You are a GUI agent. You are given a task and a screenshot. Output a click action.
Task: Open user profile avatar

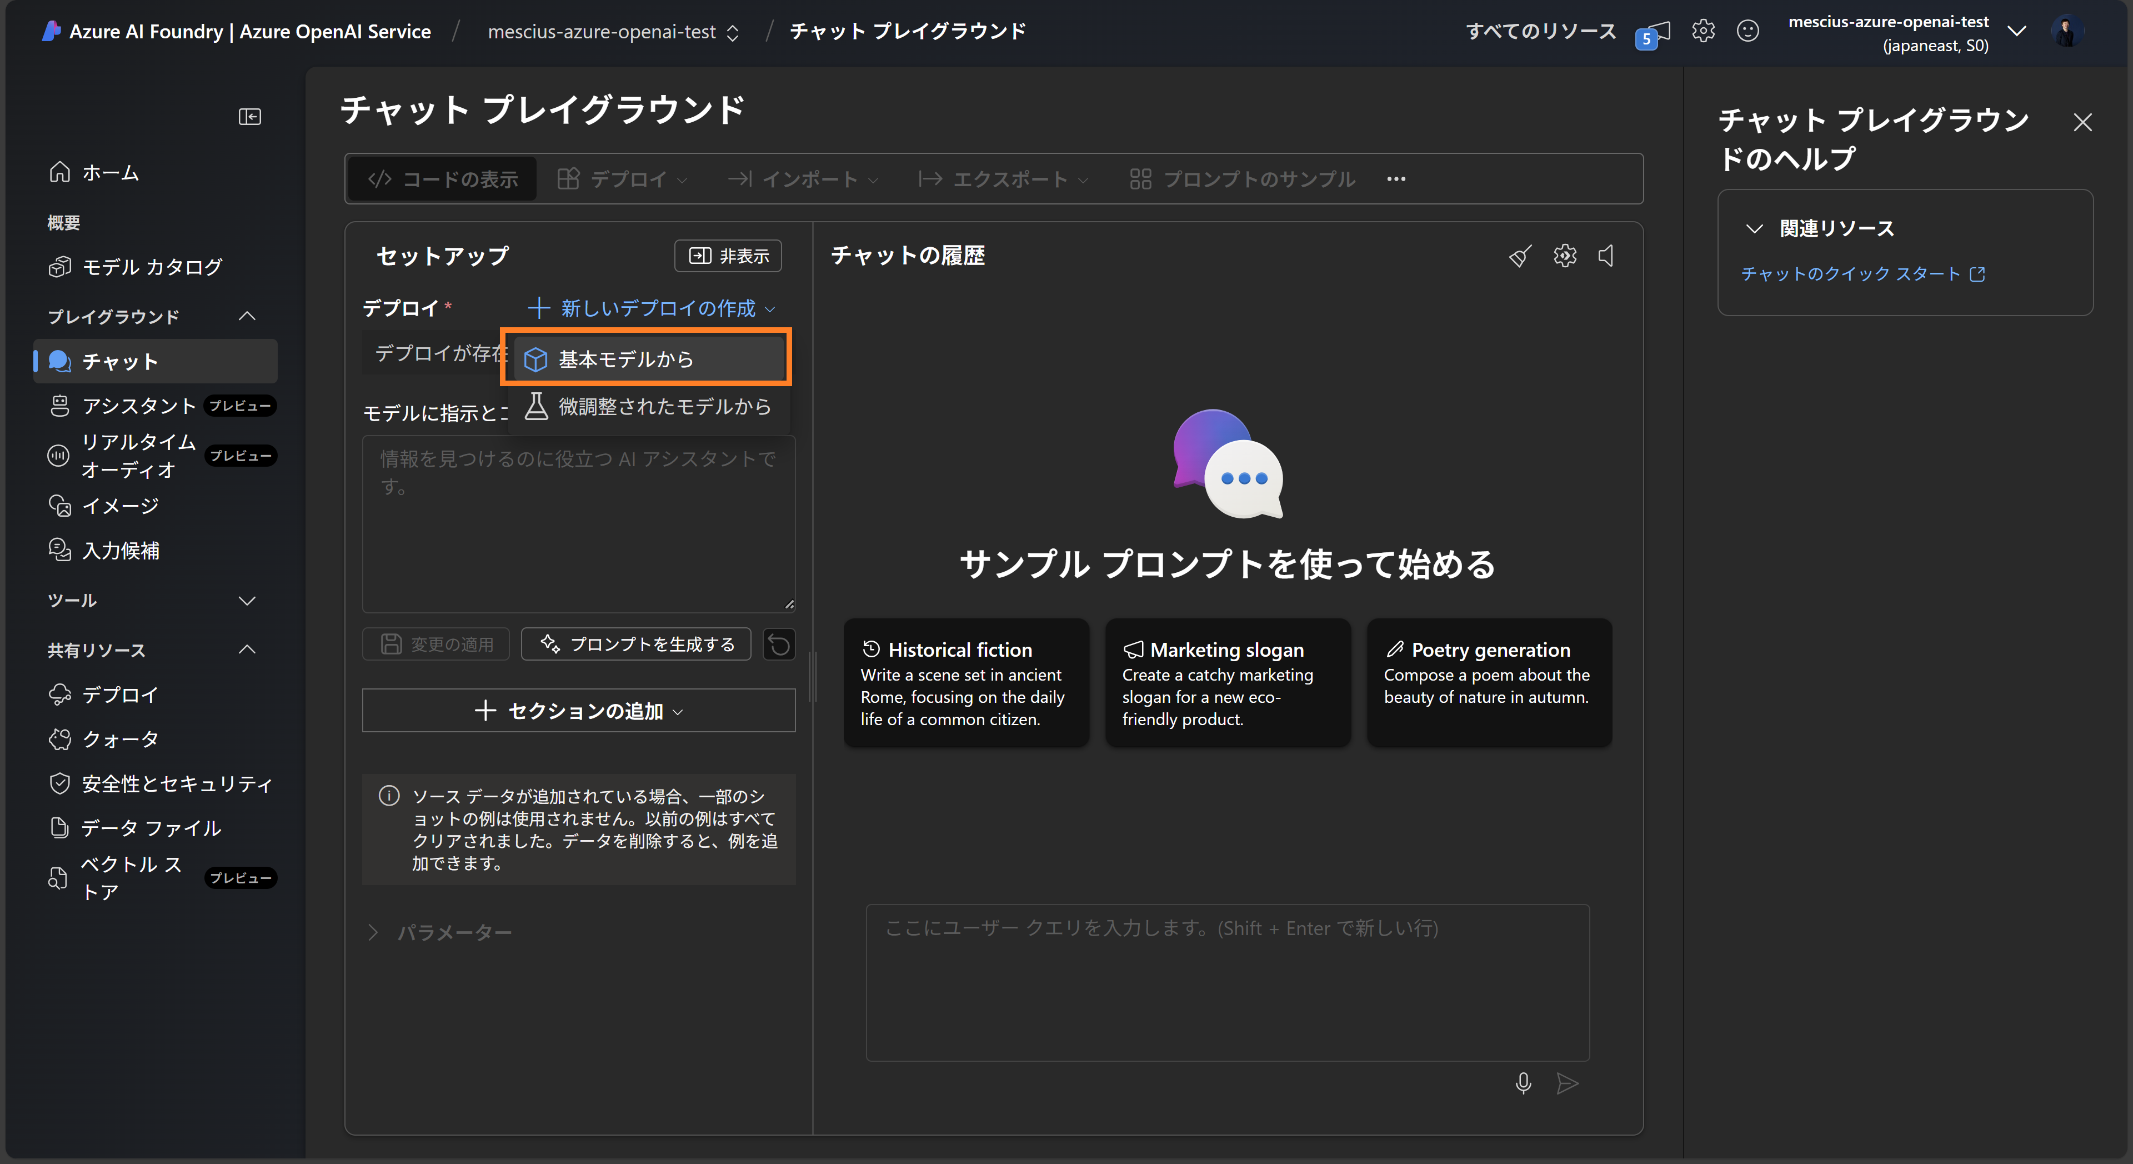2067,32
